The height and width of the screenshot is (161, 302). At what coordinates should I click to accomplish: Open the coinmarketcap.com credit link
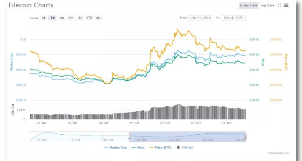[x=278, y=153]
